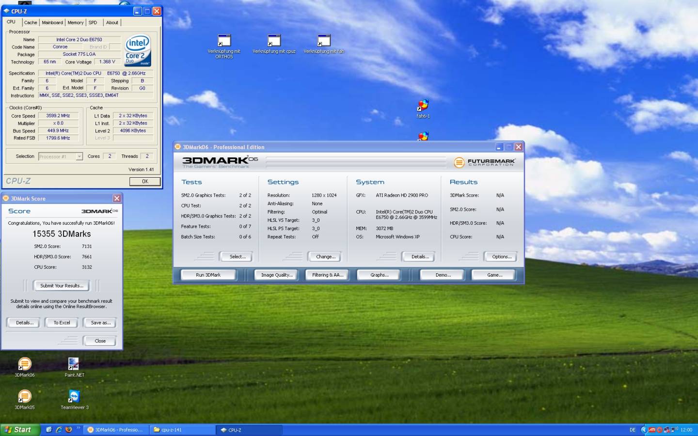Click Details in 3DMark Score window
The image size is (698, 436).
[25, 323]
